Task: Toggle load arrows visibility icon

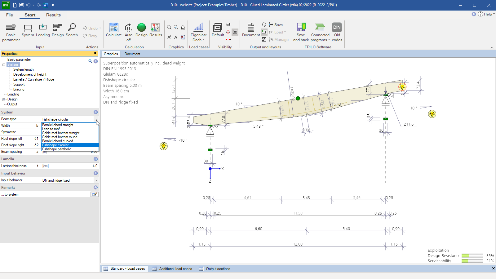Action: [x=228, y=24]
